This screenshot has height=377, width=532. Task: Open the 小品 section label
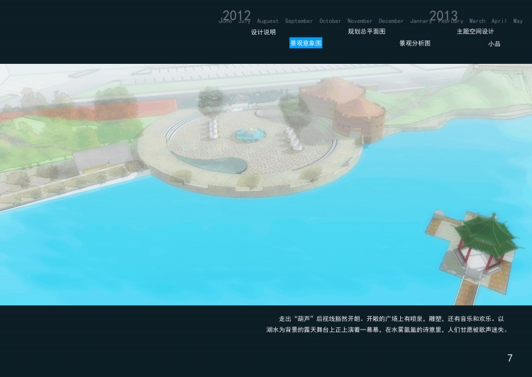tap(494, 44)
